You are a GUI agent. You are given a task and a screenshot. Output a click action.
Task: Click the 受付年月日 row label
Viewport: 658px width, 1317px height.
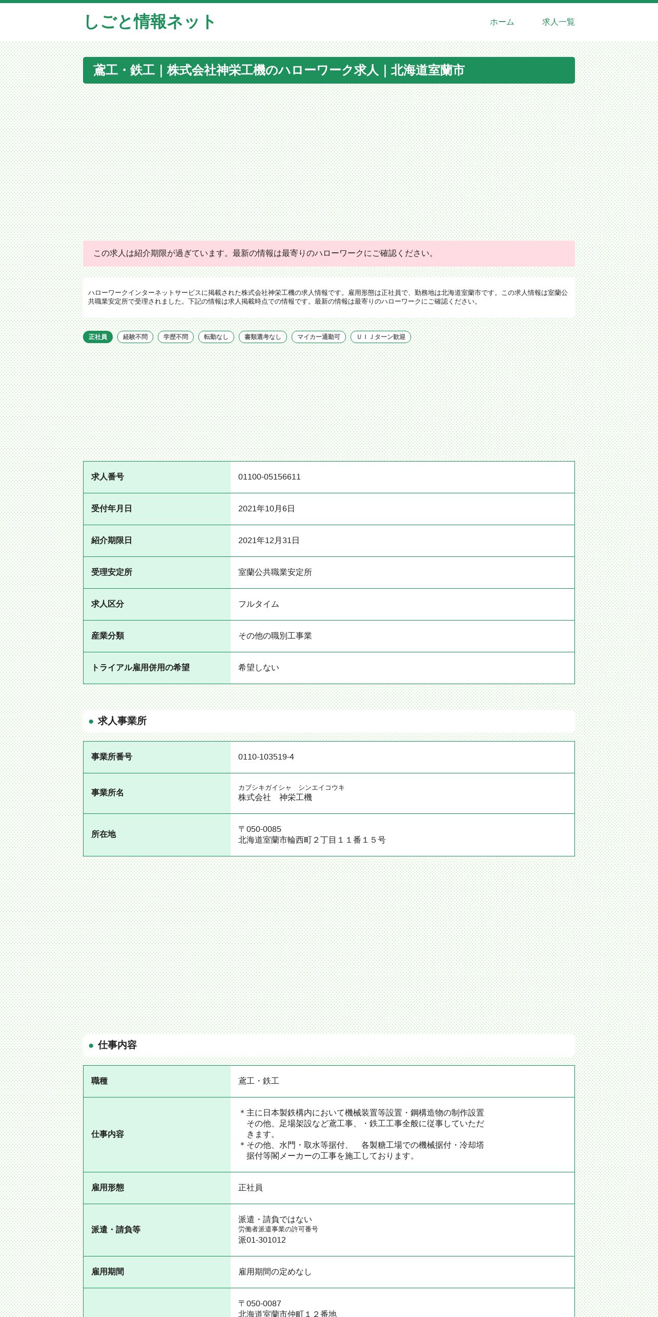112,509
